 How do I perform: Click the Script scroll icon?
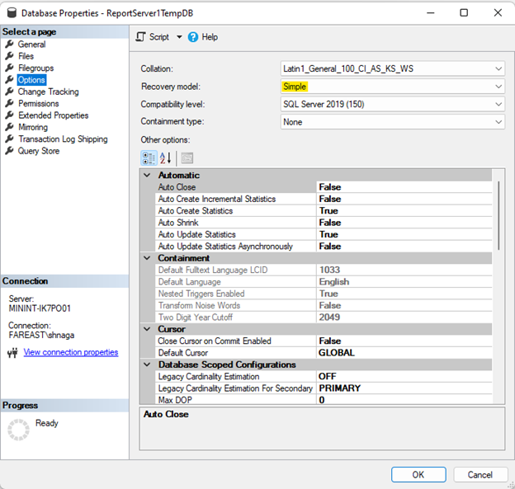pos(140,37)
